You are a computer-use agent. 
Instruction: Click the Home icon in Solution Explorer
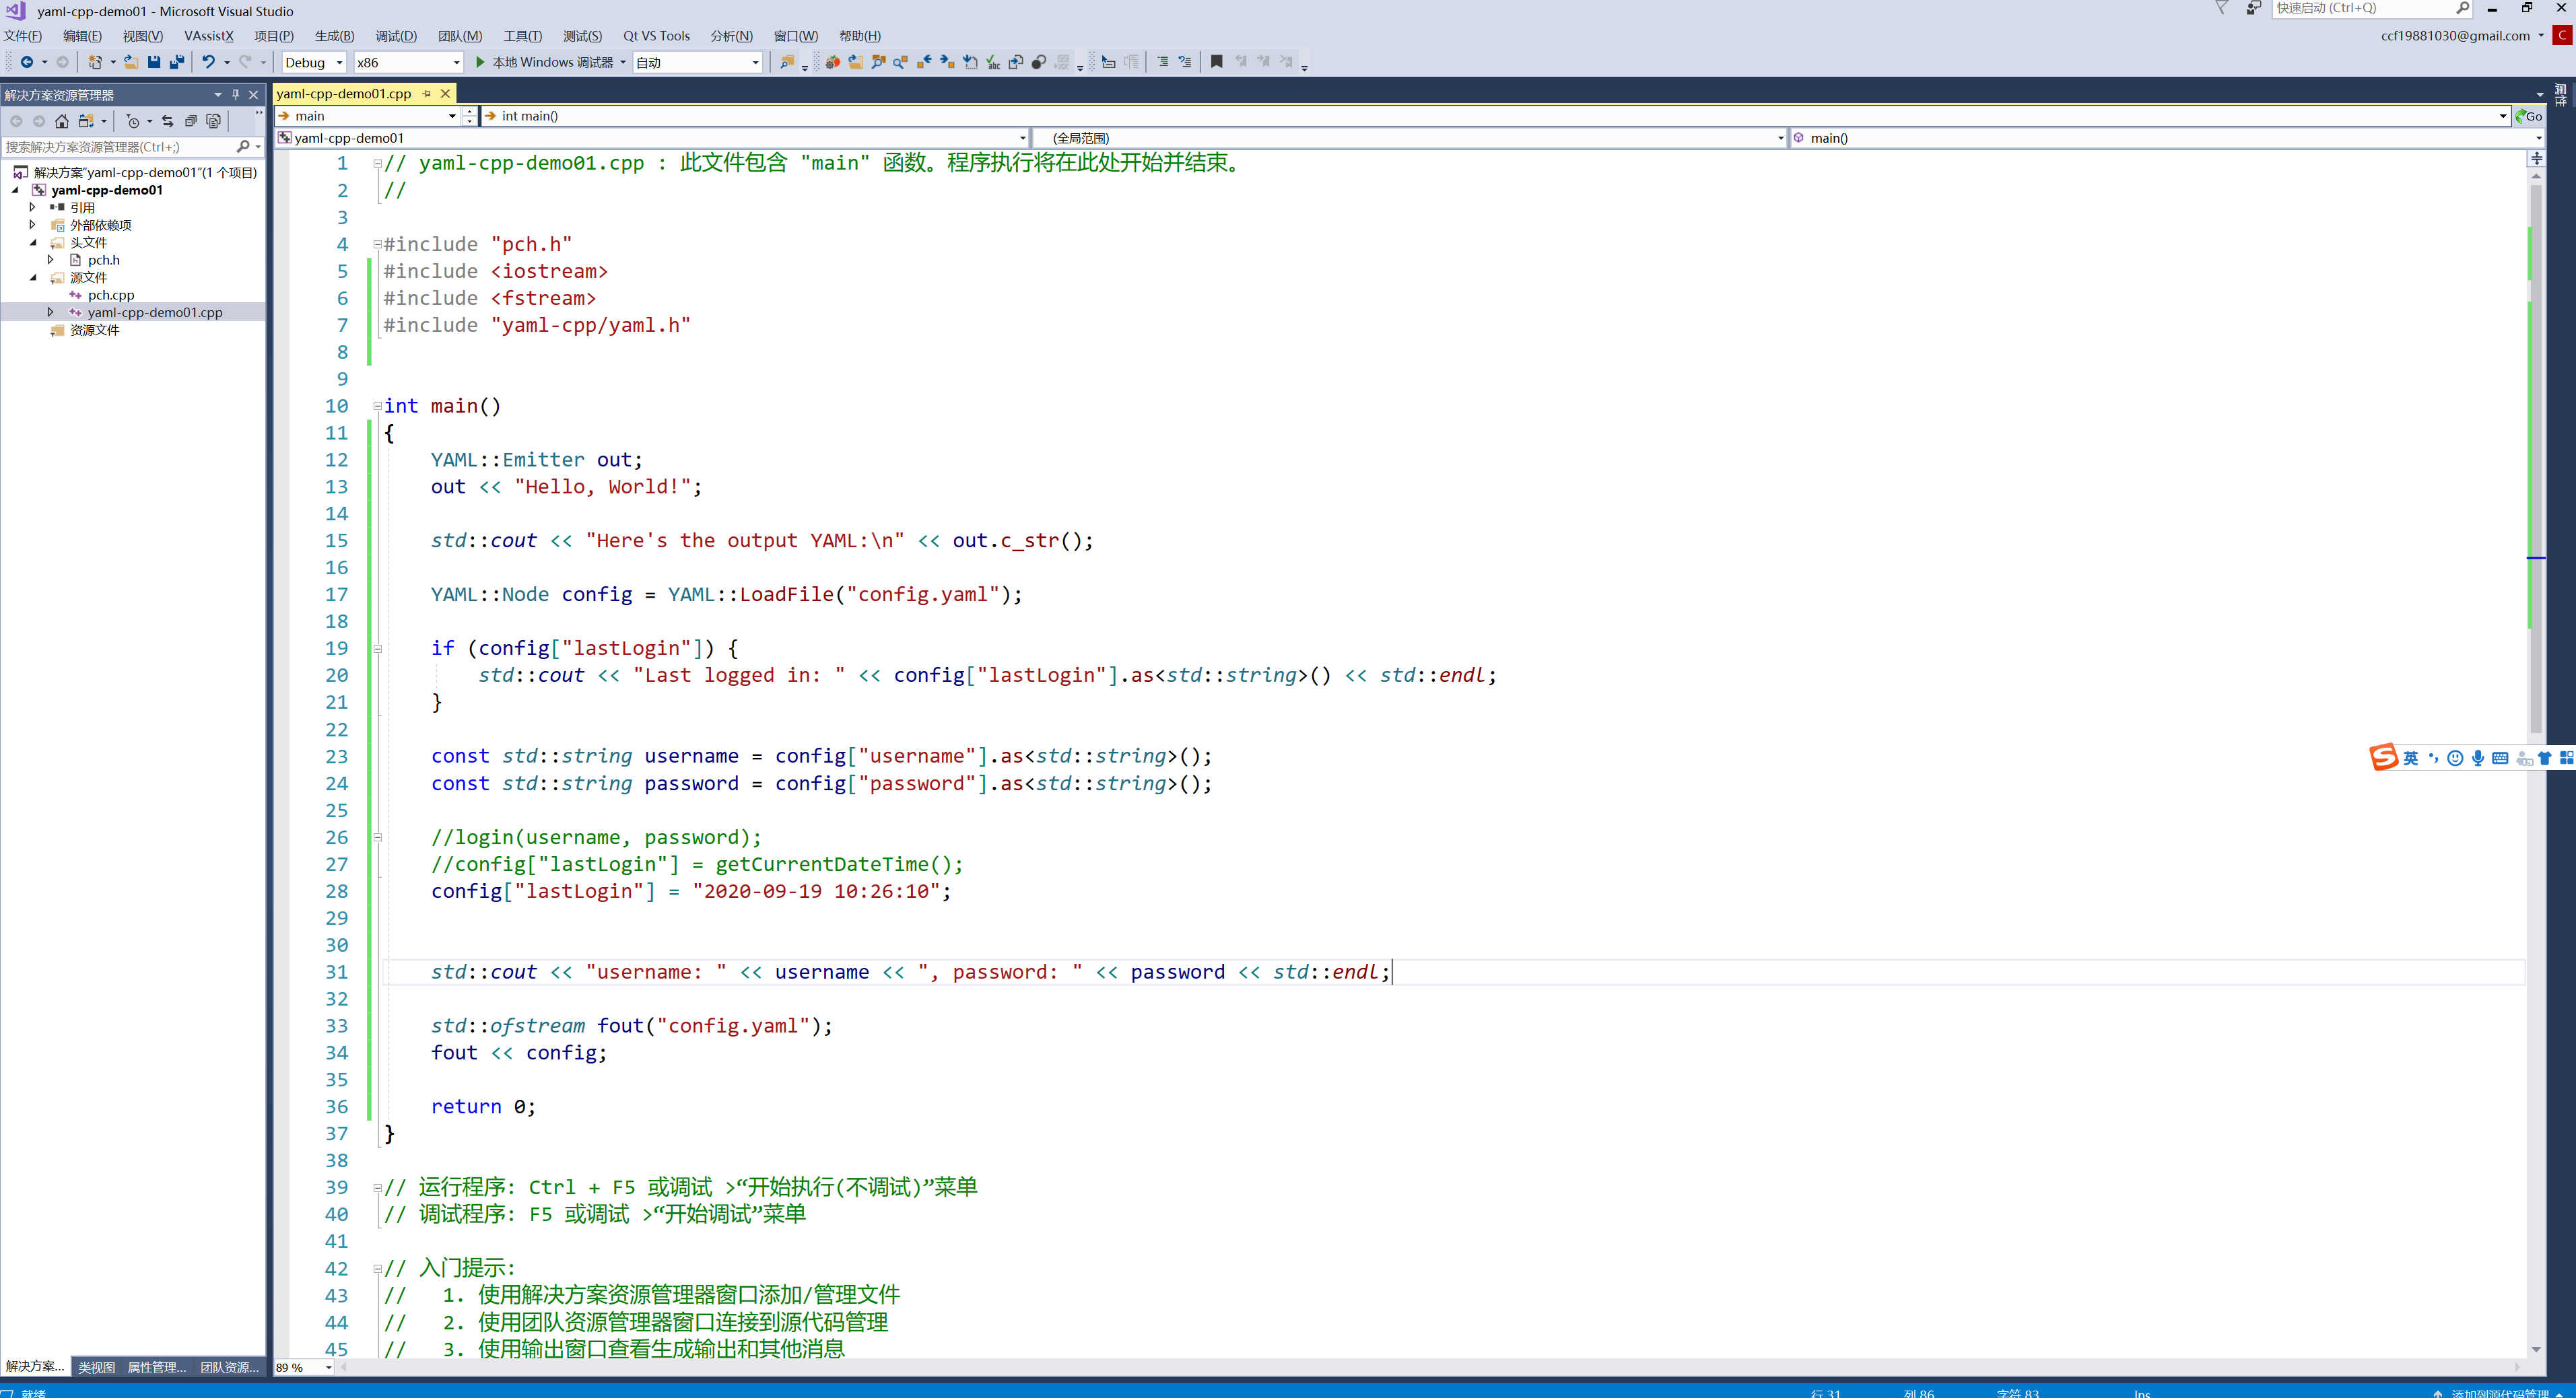pyautogui.click(x=62, y=121)
